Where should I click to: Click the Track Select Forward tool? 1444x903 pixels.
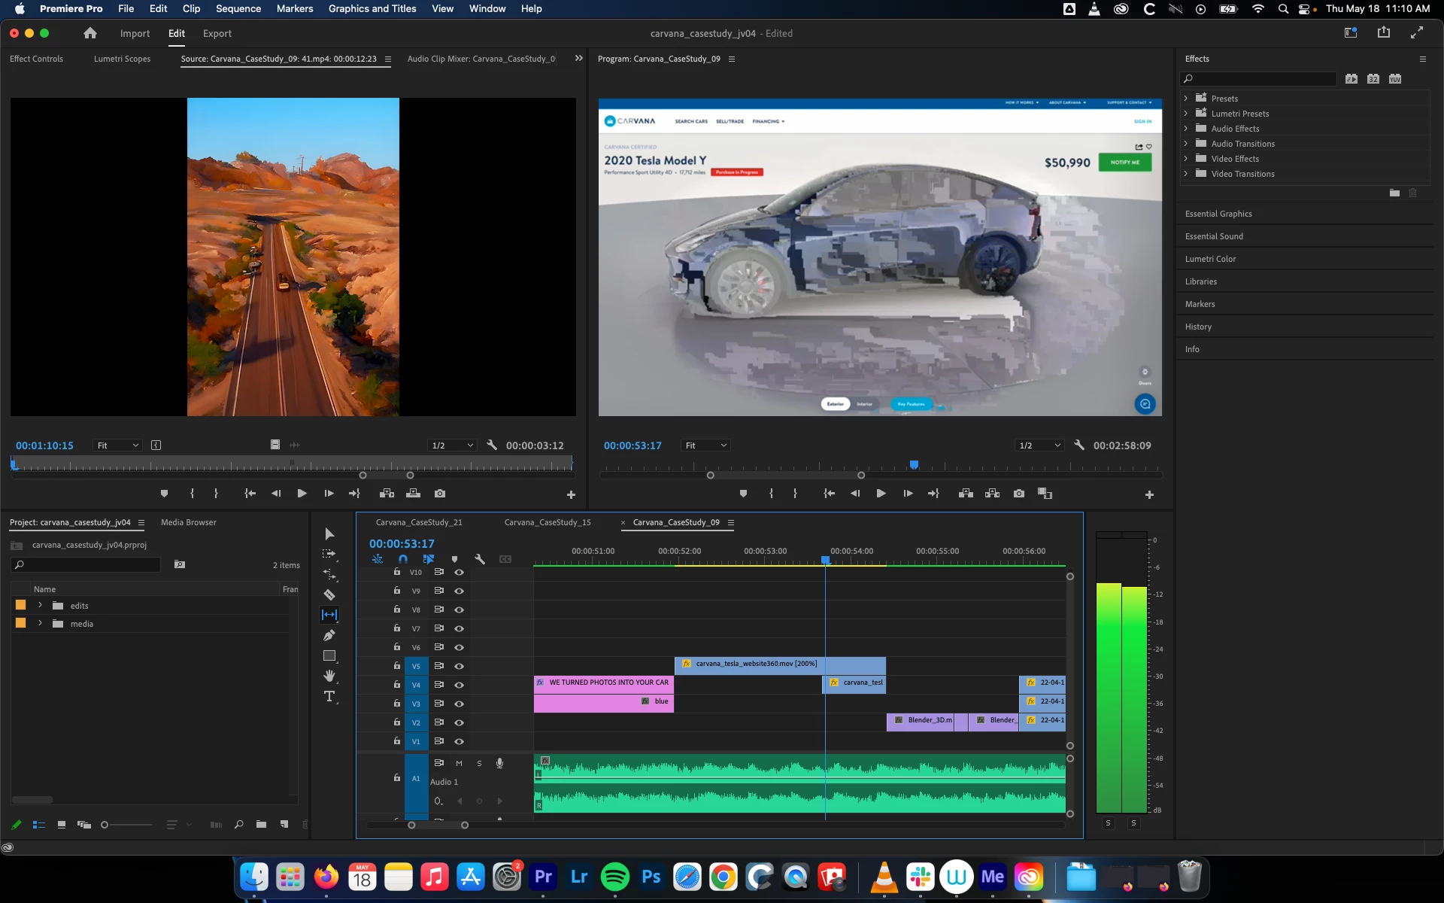pos(329,554)
